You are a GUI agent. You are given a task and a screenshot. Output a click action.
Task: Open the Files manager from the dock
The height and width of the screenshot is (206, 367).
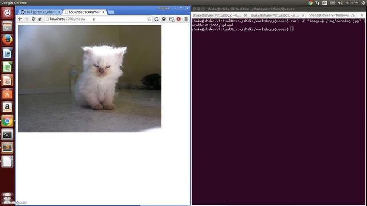coord(7,26)
